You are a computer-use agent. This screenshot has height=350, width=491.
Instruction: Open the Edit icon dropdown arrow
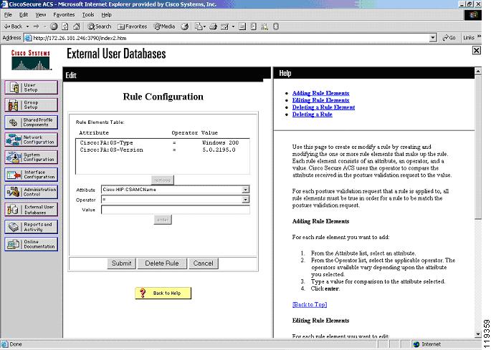tap(233, 26)
